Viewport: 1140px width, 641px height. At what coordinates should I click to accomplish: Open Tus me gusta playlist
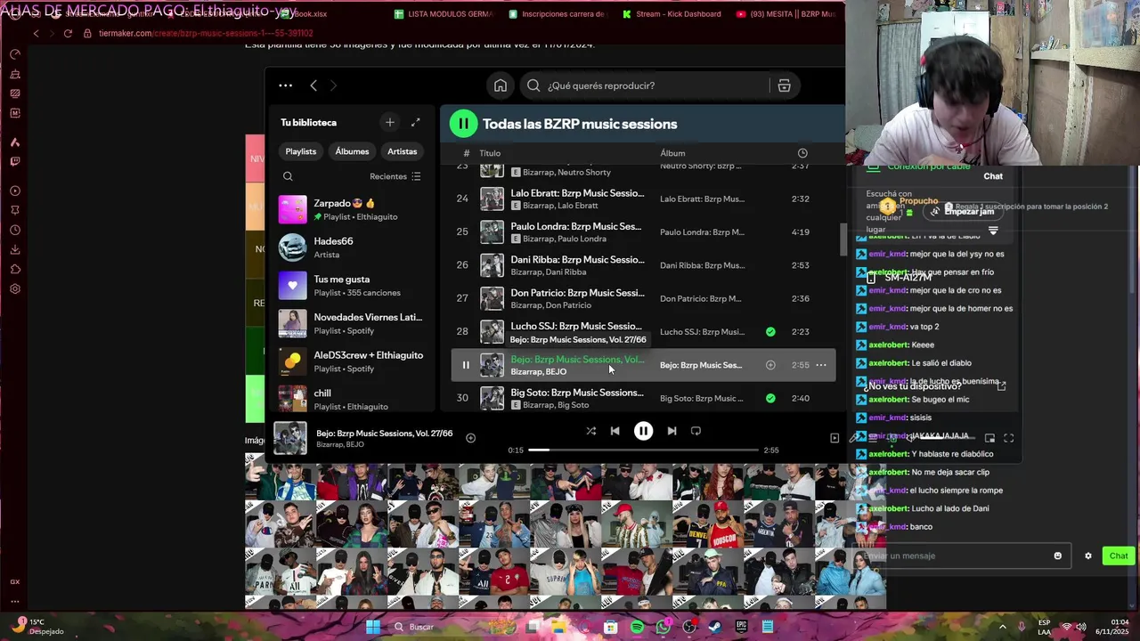[352, 285]
